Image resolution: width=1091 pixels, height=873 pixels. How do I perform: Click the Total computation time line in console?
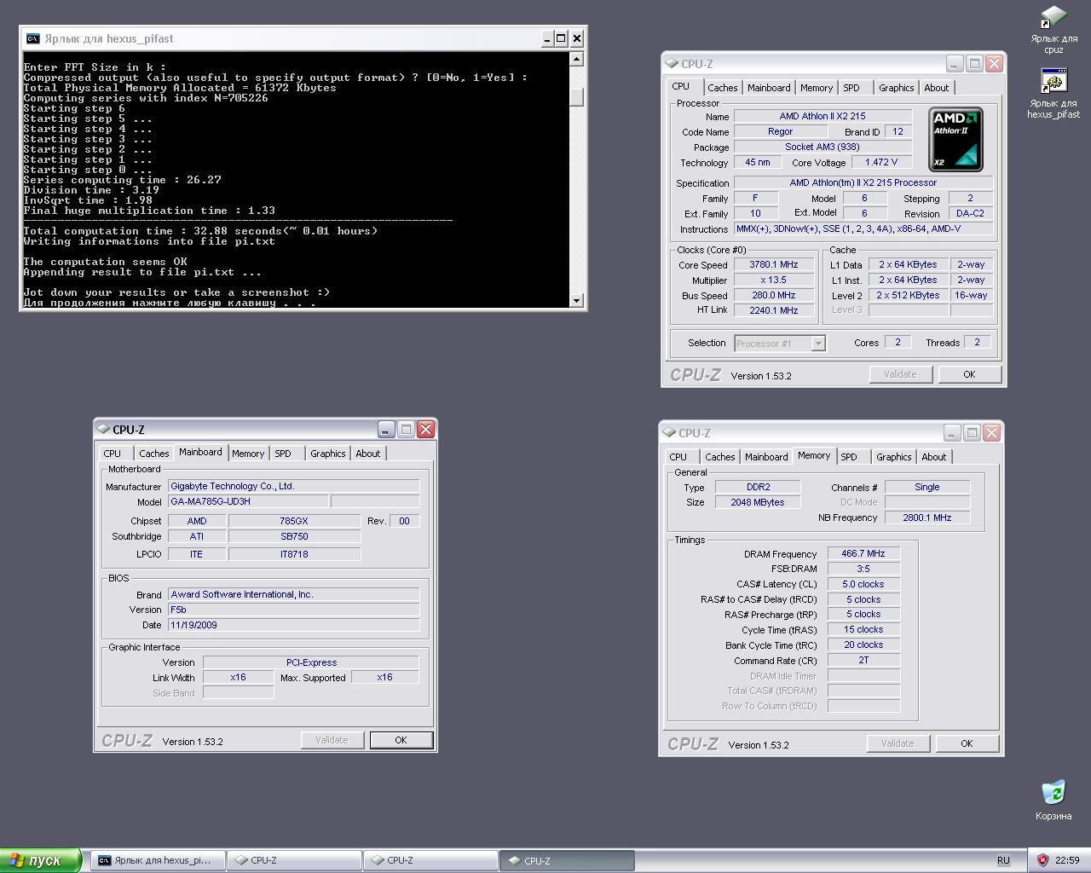coord(200,231)
